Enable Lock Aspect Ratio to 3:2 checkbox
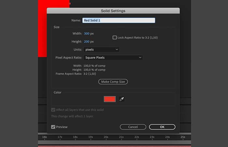228x147 pixels. tap(115, 38)
